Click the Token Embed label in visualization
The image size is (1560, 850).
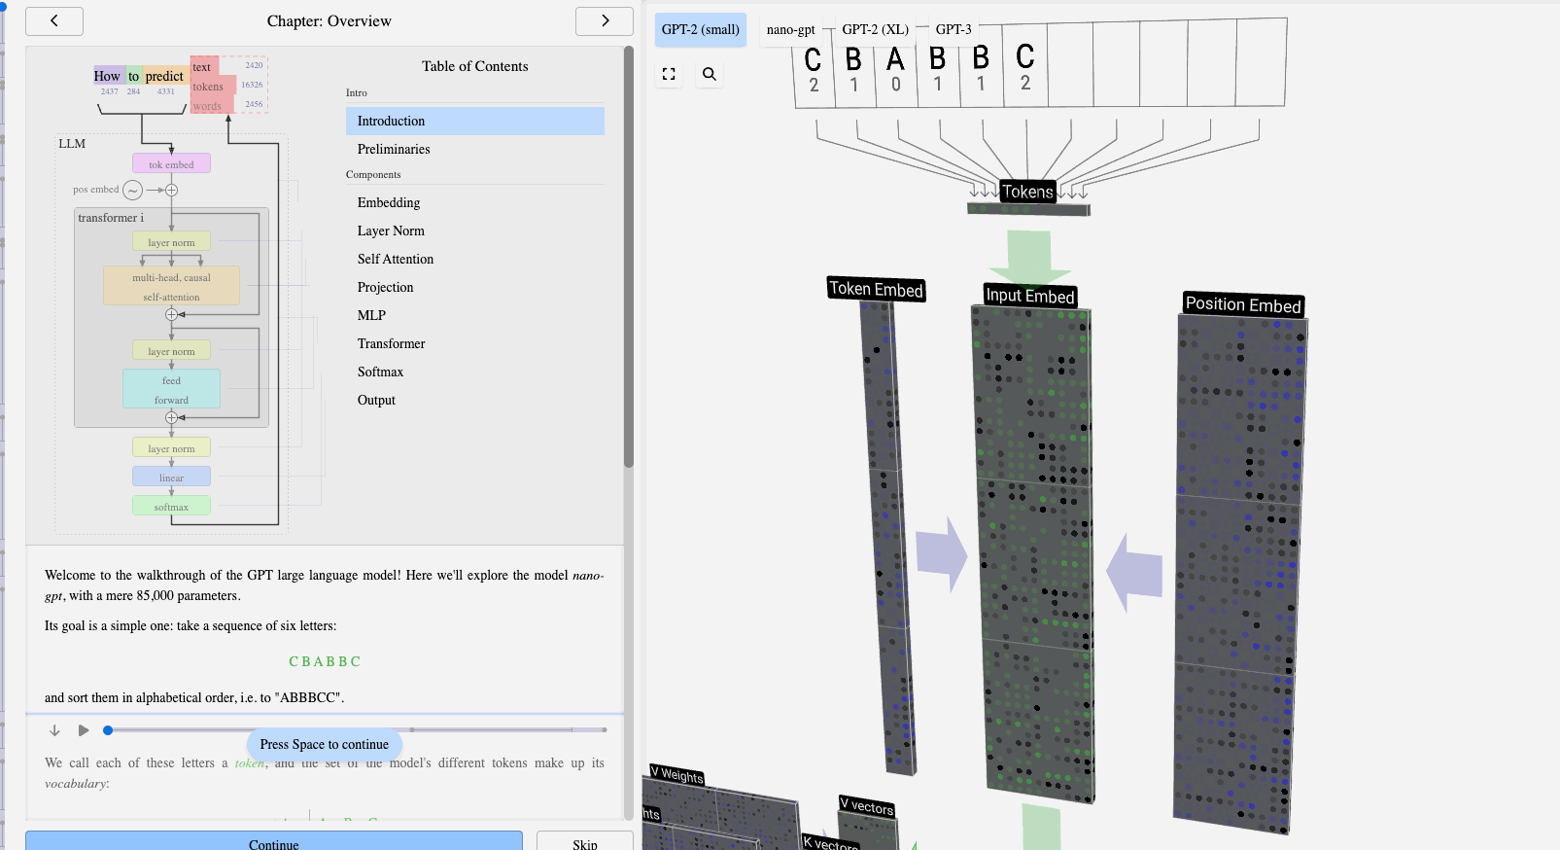(x=875, y=289)
